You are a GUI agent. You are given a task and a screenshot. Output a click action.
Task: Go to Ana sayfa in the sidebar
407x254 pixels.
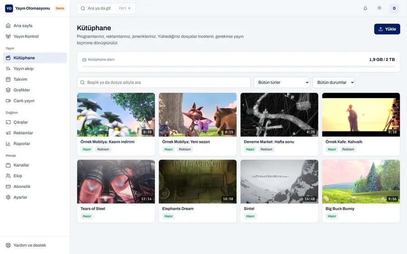coord(35,26)
